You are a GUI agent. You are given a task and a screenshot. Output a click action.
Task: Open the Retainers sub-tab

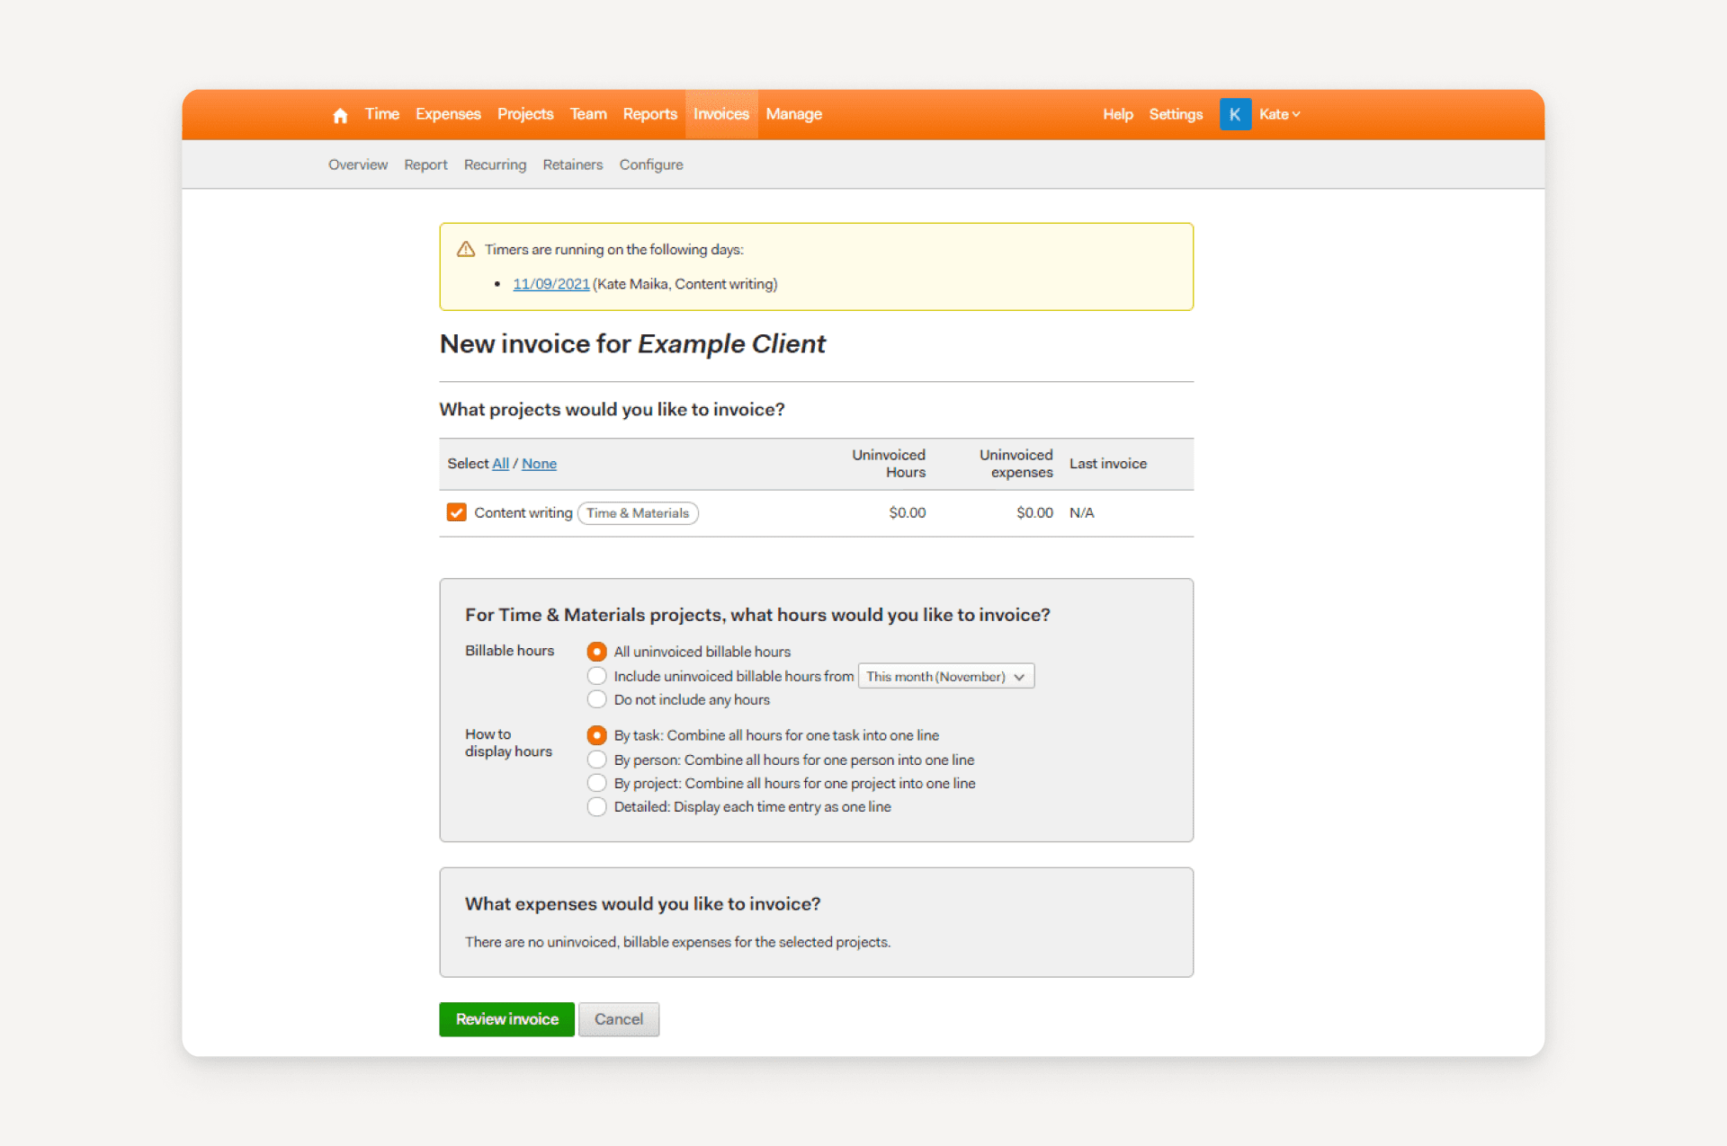pyautogui.click(x=572, y=164)
